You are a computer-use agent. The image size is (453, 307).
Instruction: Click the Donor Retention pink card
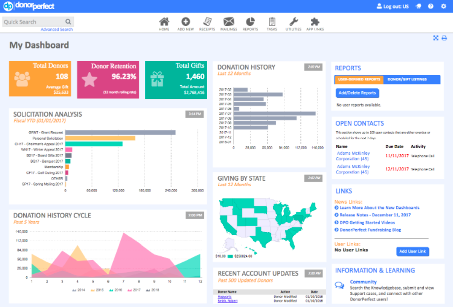pos(108,80)
